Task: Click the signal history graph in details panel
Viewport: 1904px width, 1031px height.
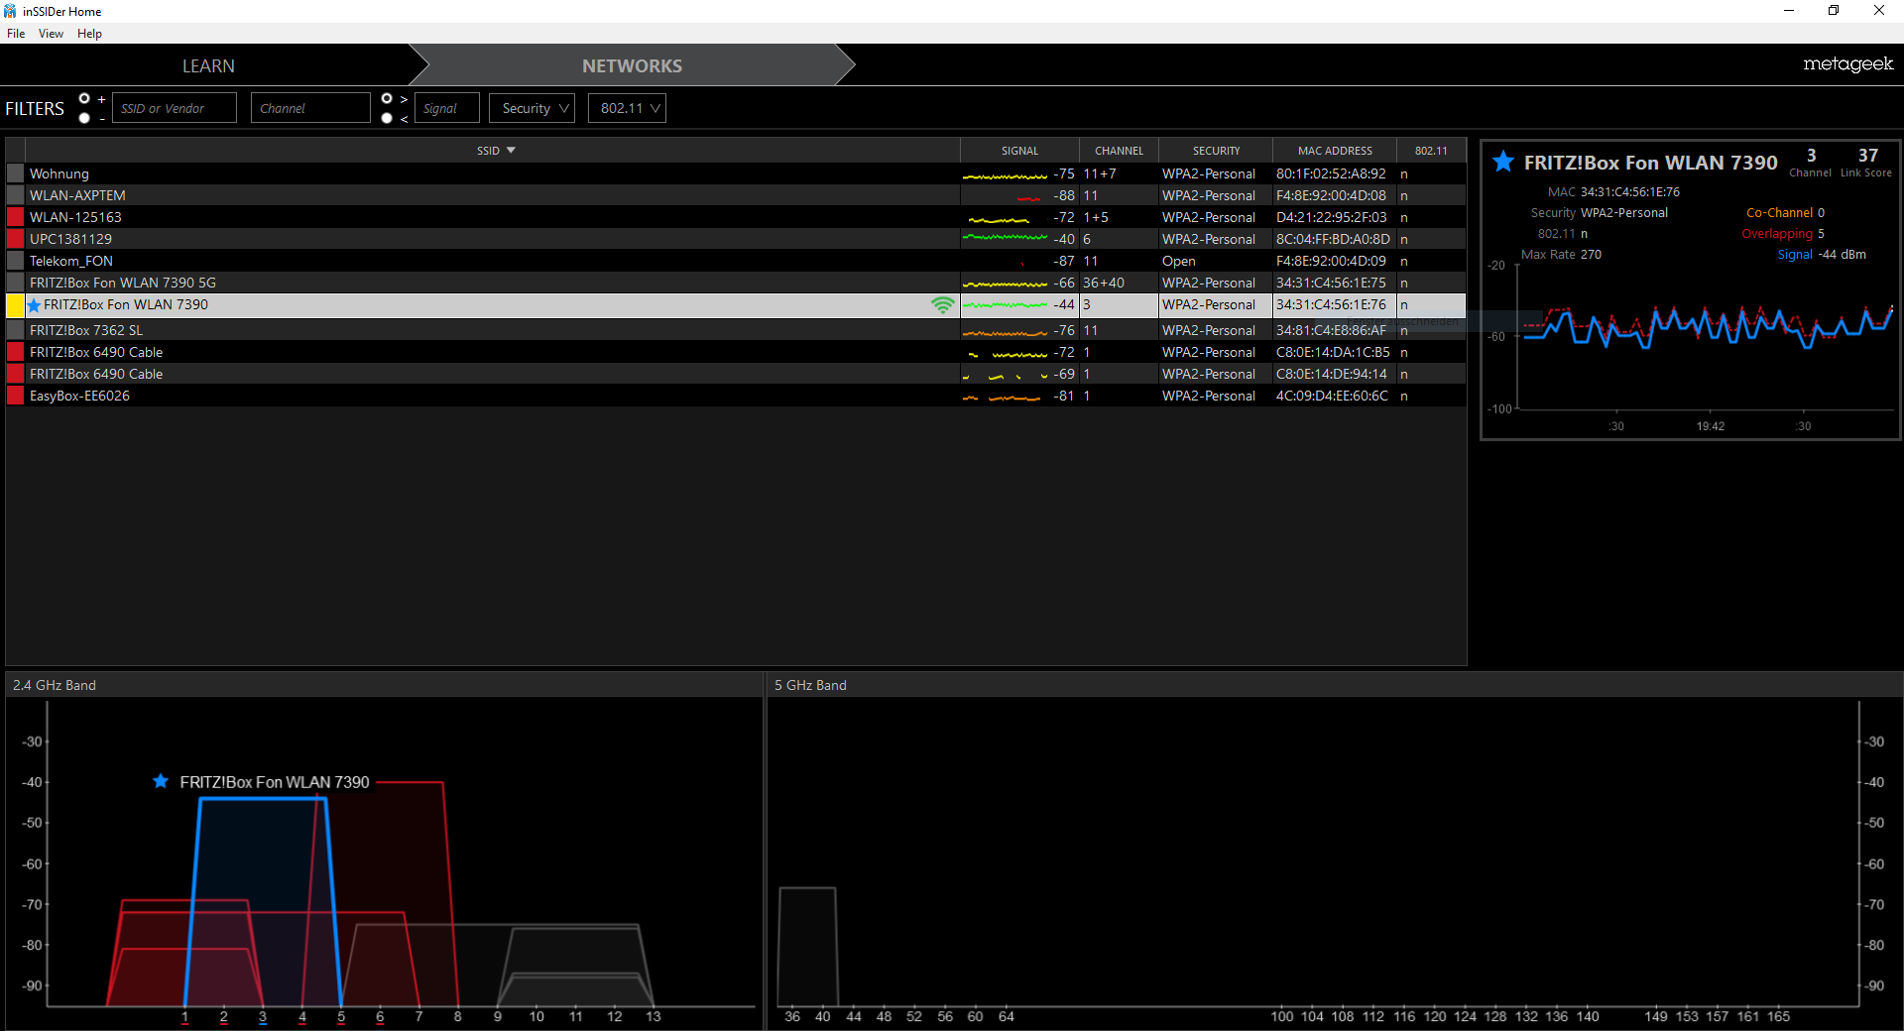Action: point(1706,337)
